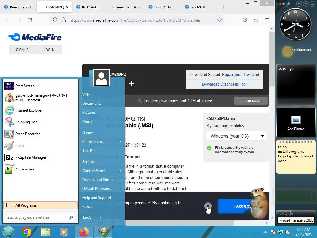Click Search programs and files field

click(40, 217)
